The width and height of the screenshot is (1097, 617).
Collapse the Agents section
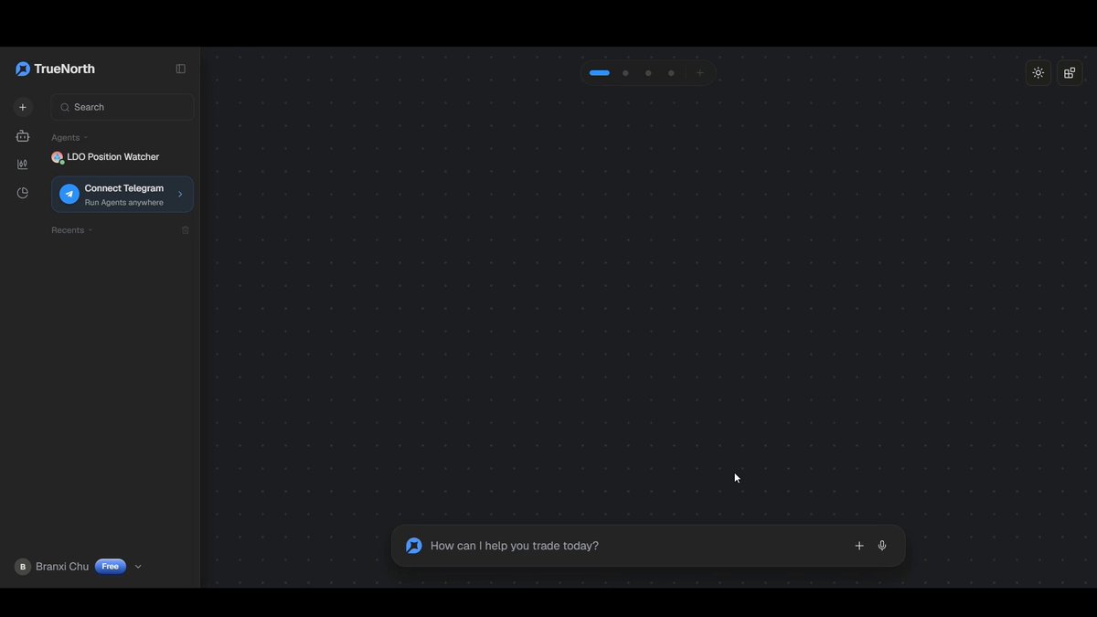click(x=69, y=138)
